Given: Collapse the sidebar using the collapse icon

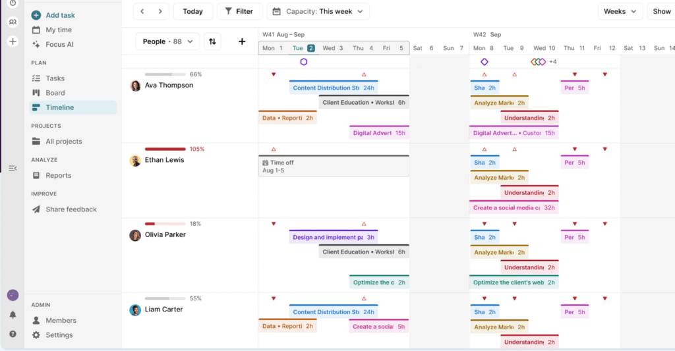Looking at the screenshot, I should (13, 169).
